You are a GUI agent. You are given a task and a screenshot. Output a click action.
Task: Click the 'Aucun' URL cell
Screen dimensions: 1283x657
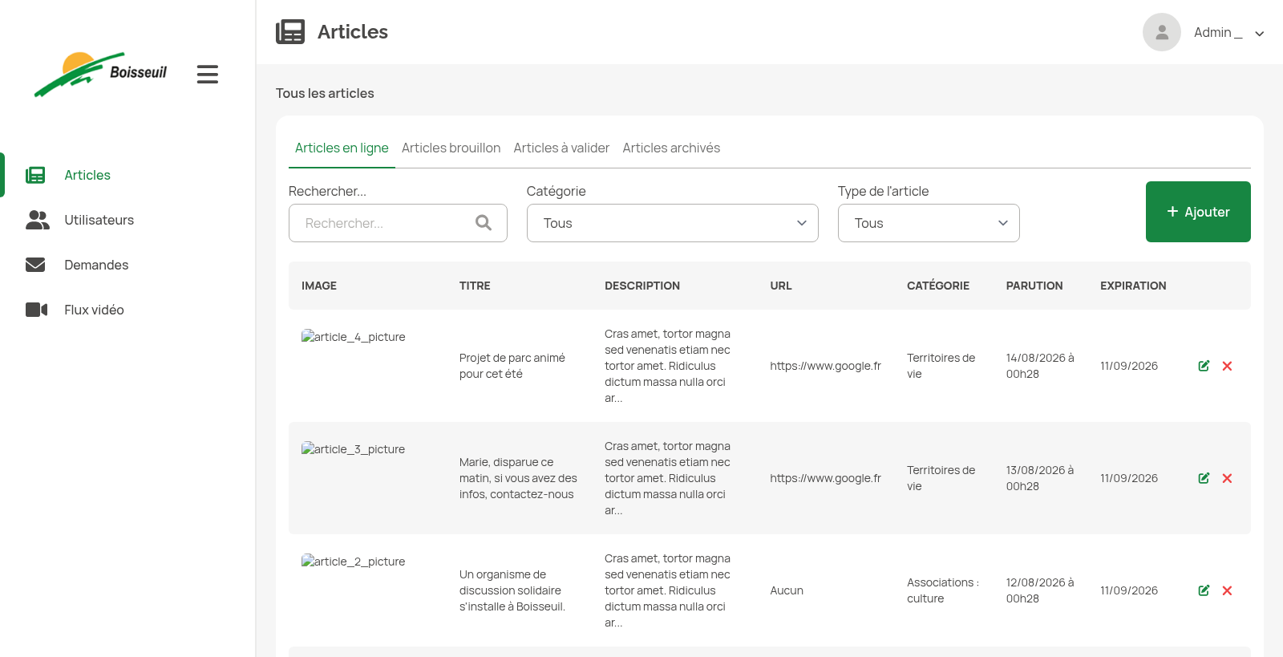pyautogui.click(x=787, y=590)
